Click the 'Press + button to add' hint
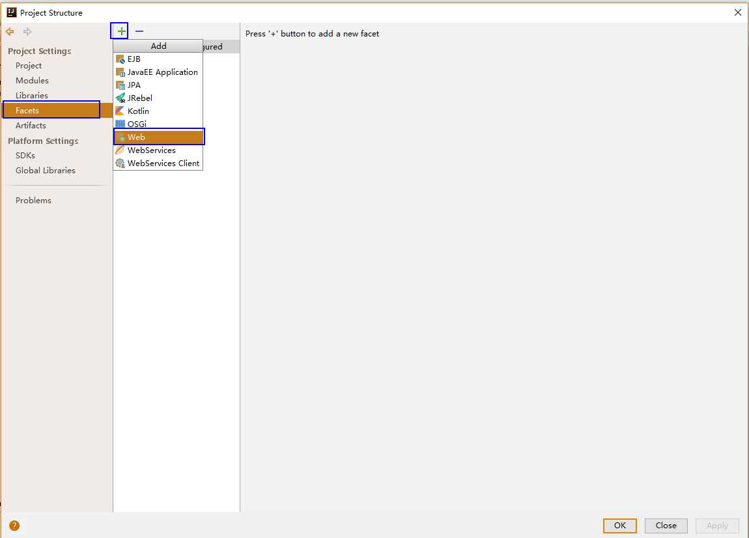749x538 pixels. pyautogui.click(x=313, y=34)
